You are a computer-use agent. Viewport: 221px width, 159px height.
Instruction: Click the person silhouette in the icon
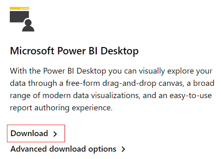coord(28,25)
